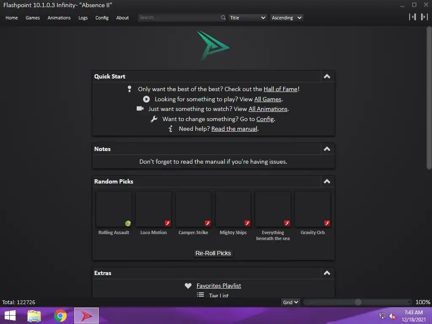Screen dimensions: 432x324
Task: Follow the Hall of Fame link
Action: click(x=281, y=89)
